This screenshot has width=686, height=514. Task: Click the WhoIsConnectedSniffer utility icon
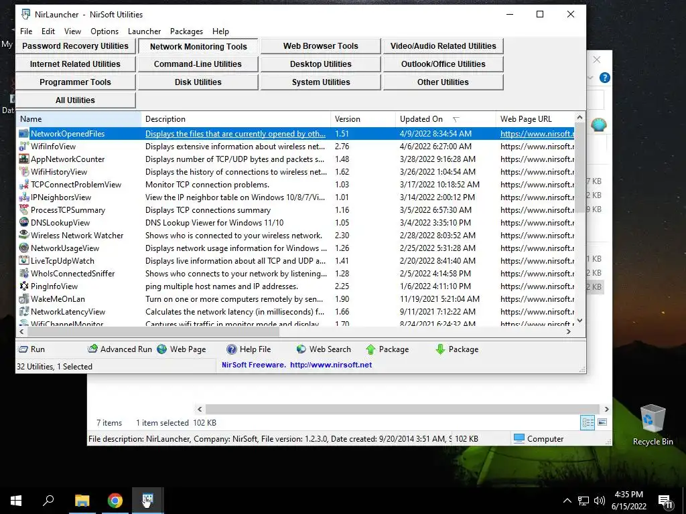(x=23, y=274)
